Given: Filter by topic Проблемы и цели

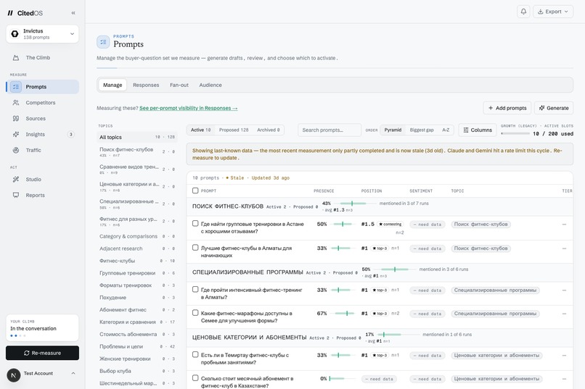Looking at the screenshot, I should coord(137,346).
